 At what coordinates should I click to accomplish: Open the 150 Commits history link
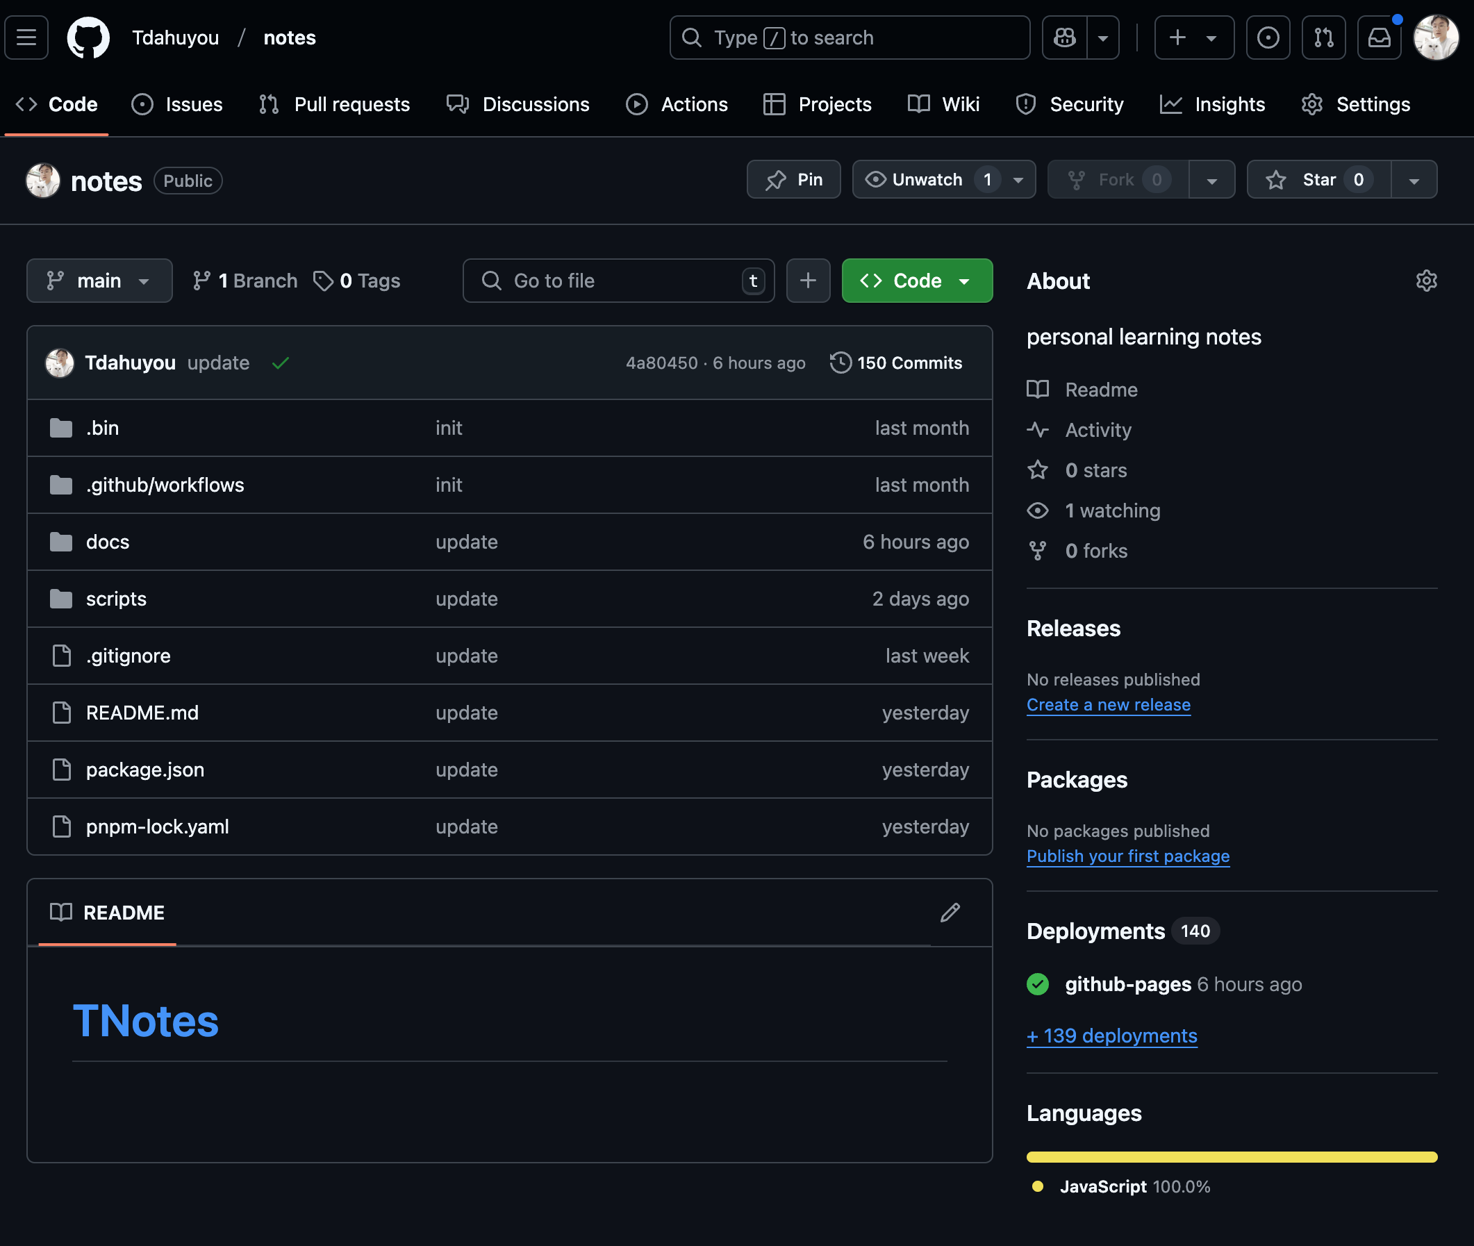(x=896, y=363)
